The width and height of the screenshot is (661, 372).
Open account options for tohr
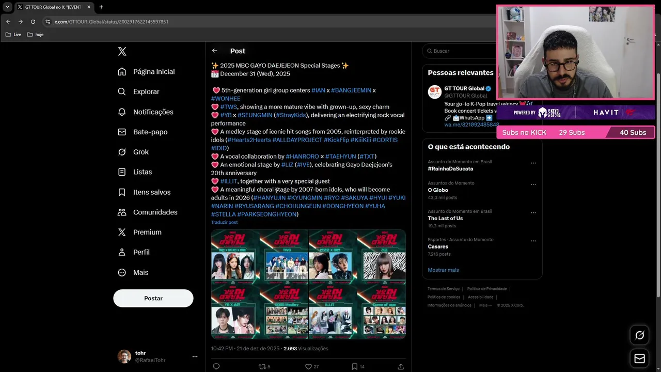tap(195, 357)
